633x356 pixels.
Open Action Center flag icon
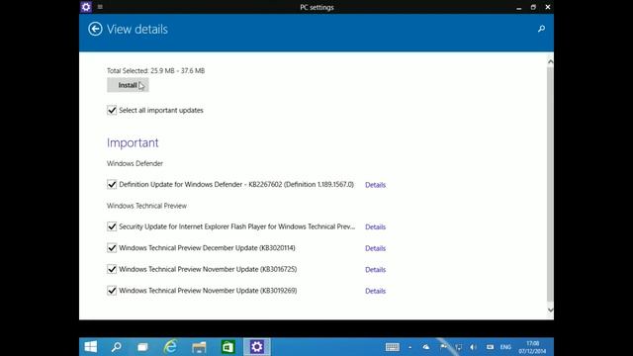click(443, 347)
